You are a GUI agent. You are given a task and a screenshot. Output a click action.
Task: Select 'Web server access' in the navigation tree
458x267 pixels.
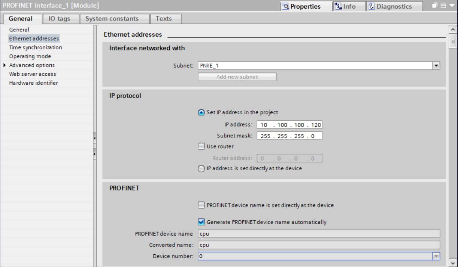(33, 74)
